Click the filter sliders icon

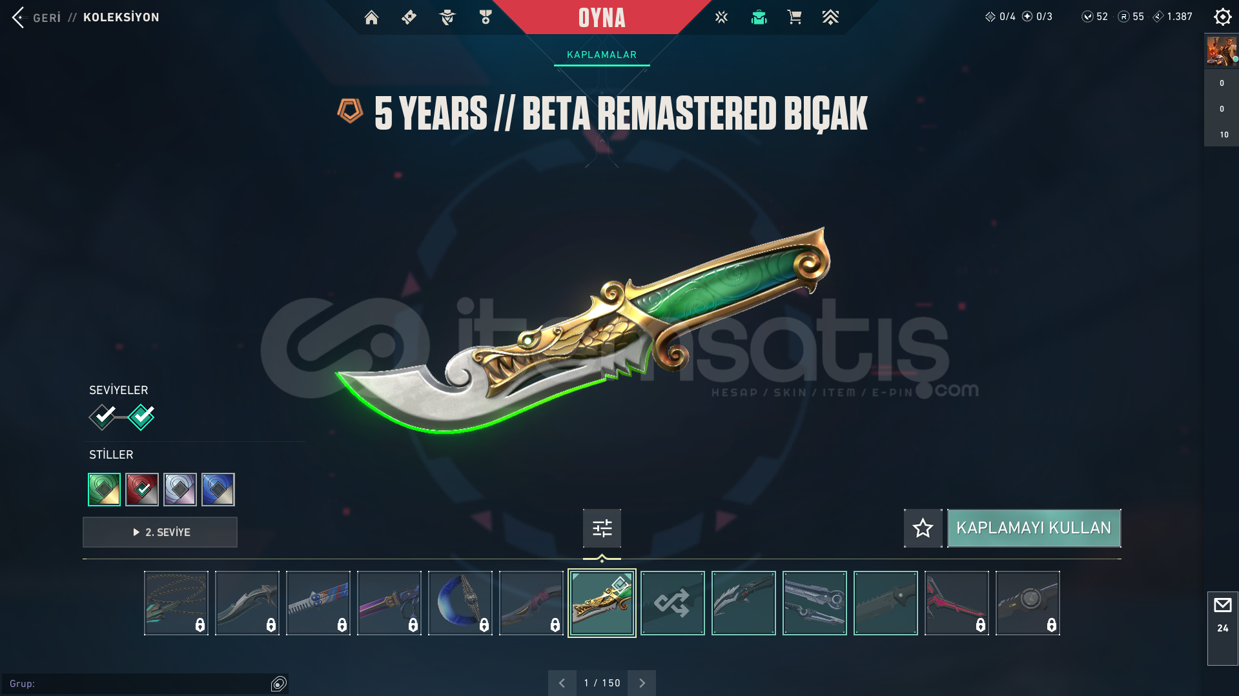(602, 528)
